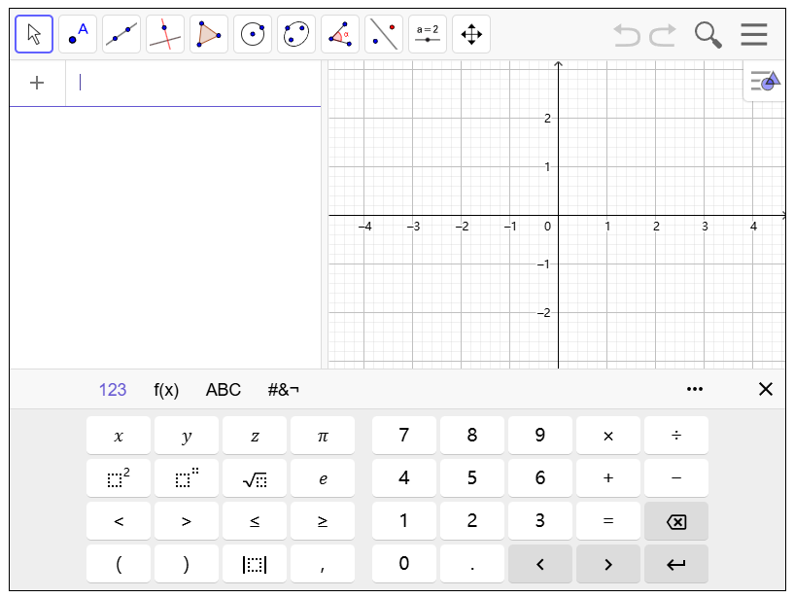Click the plus button in algebra input
794x598 pixels.
(37, 83)
